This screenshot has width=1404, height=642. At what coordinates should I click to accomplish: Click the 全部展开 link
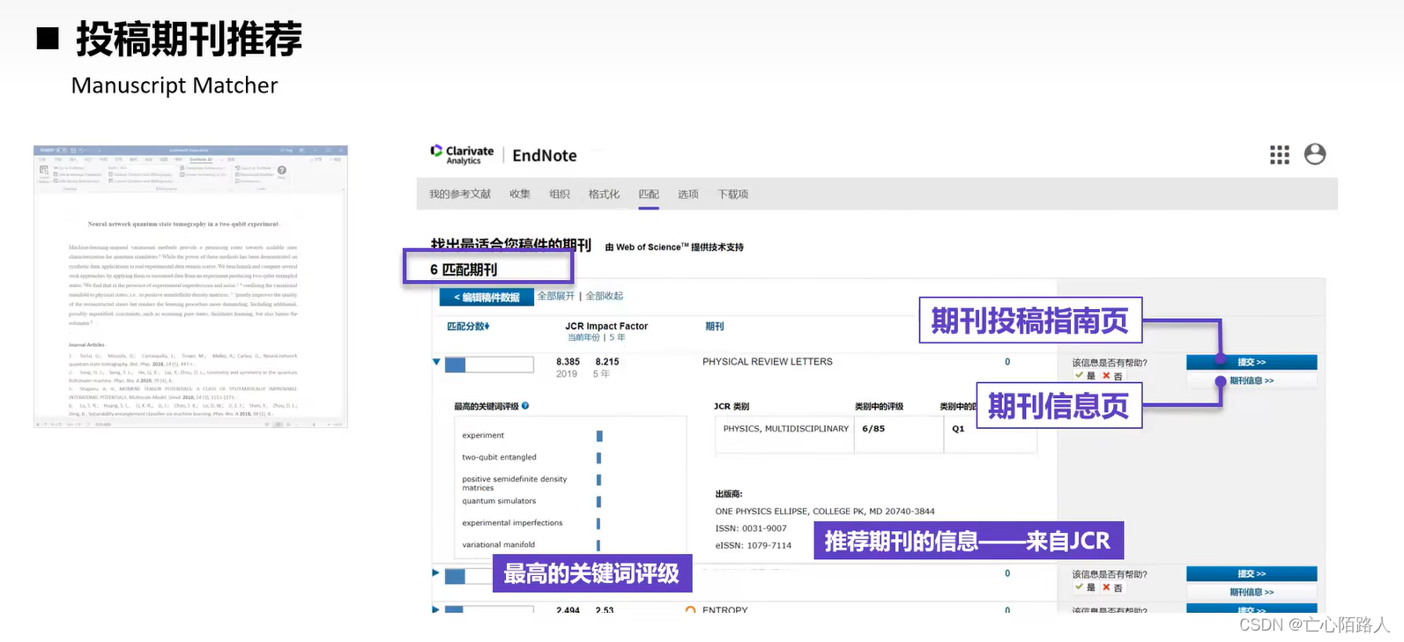[556, 296]
